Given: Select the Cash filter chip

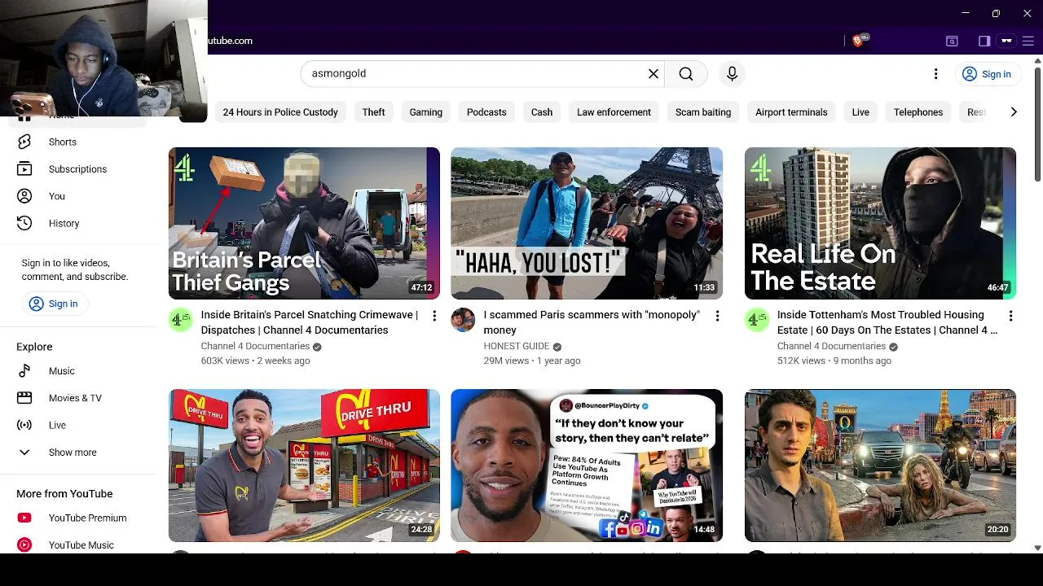Looking at the screenshot, I should click(542, 112).
